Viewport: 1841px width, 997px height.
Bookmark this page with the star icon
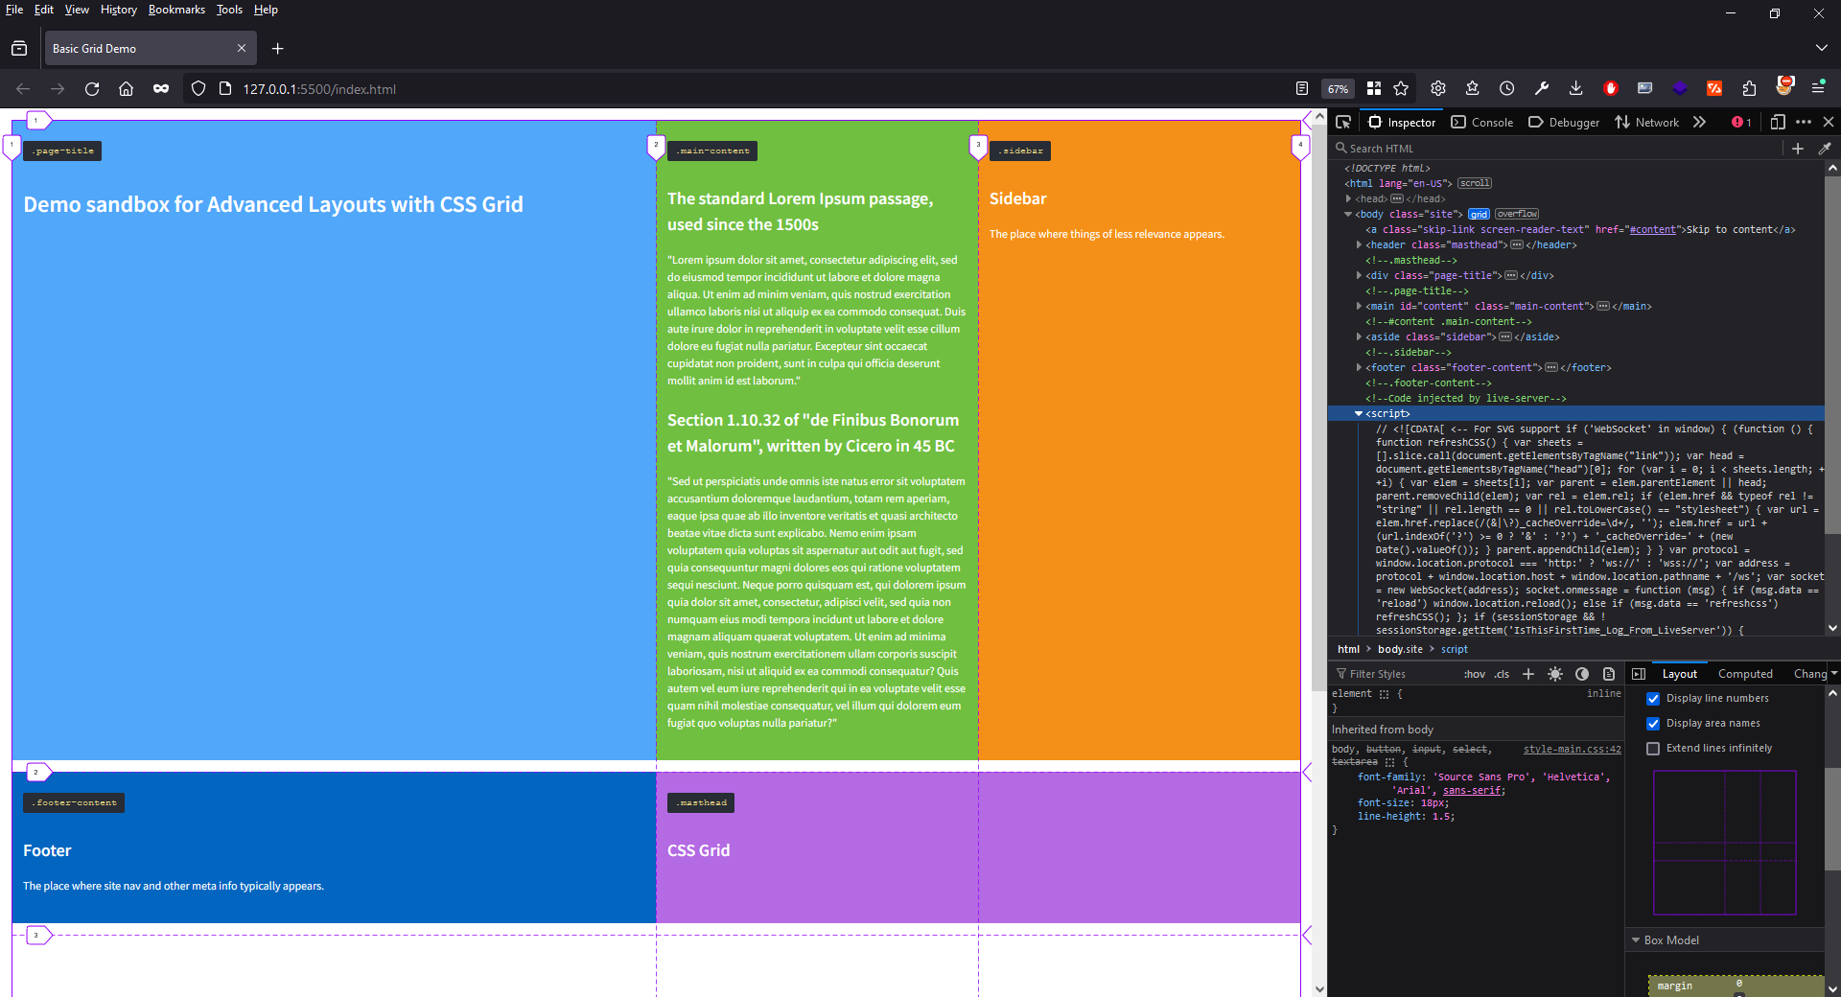(1401, 88)
